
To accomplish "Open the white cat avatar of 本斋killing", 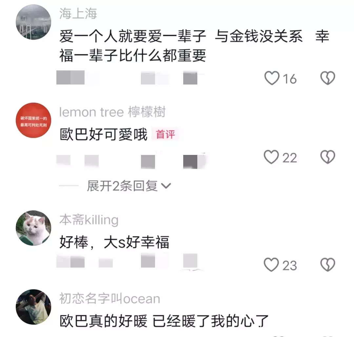I will point(33,228).
